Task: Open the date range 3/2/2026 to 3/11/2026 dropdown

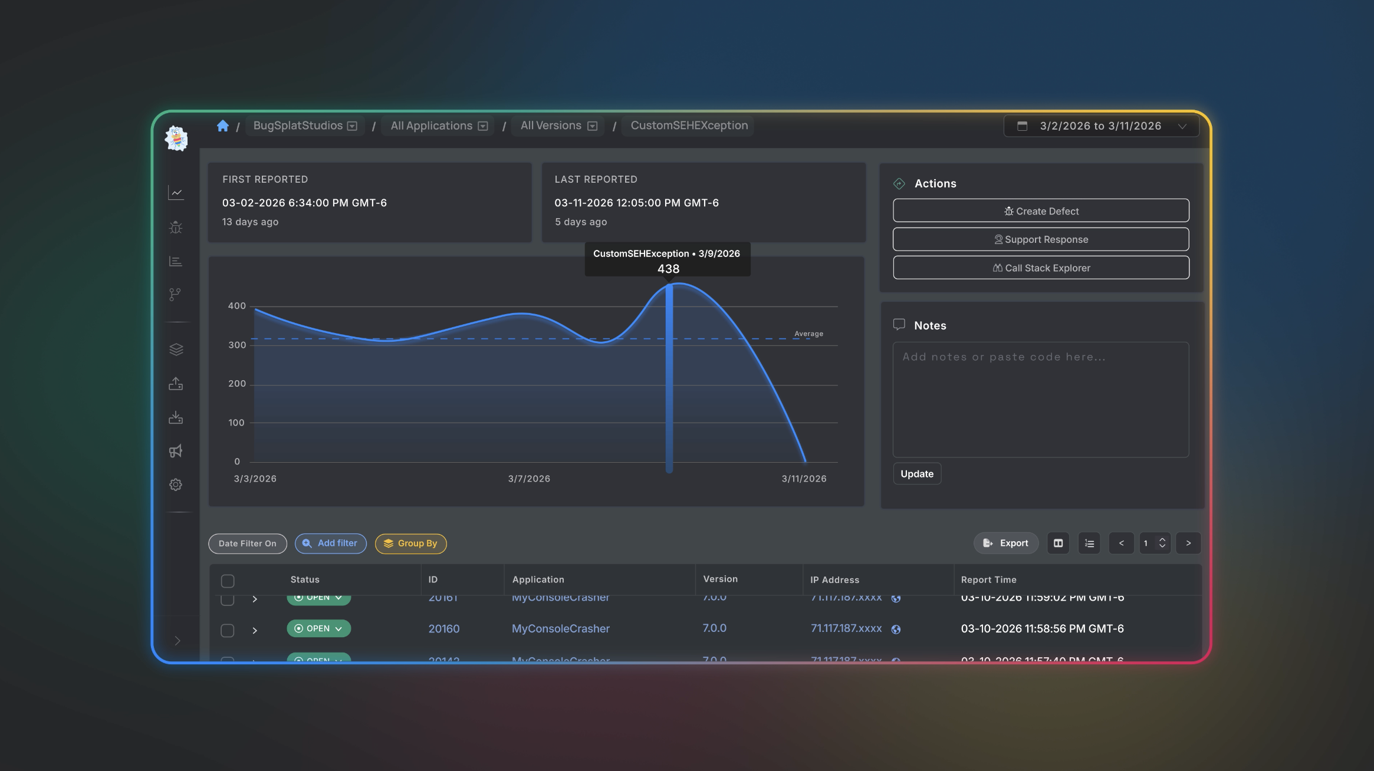Action: coord(1101,126)
